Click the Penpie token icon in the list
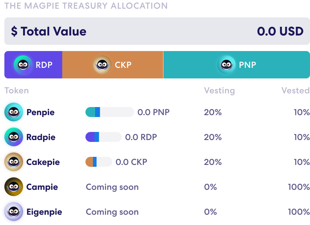Viewport: 310px width, 225px height. [14, 112]
